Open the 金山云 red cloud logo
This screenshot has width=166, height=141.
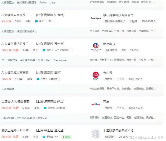pos(96,76)
